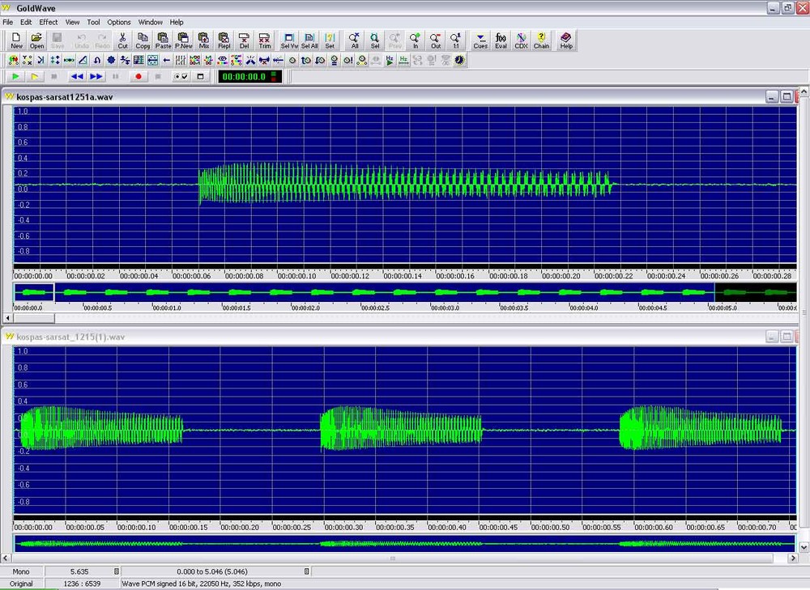Screen dimensions: 810x590
Task: Open the Chain effect editor icon
Action: (x=541, y=40)
